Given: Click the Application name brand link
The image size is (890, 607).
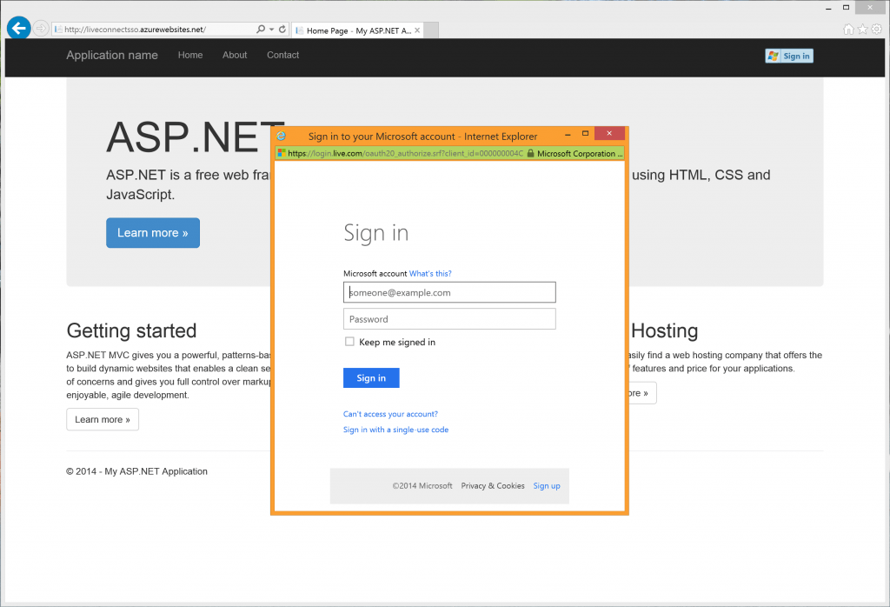Looking at the screenshot, I should click(x=112, y=55).
